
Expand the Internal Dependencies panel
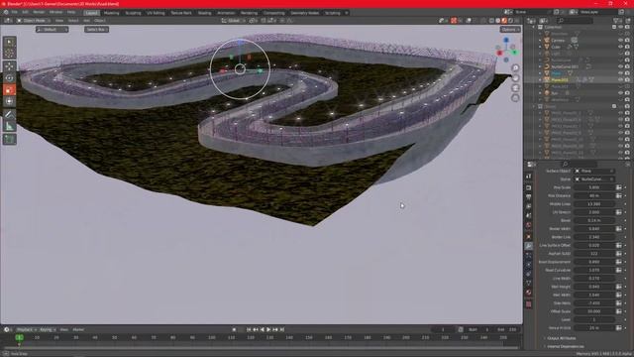[566, 346]
